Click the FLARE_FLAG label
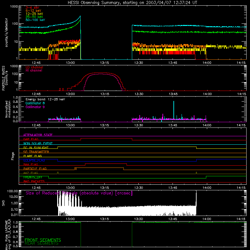Image resolution: width=250 pixels, height=250 pixels. pos(32,156)
